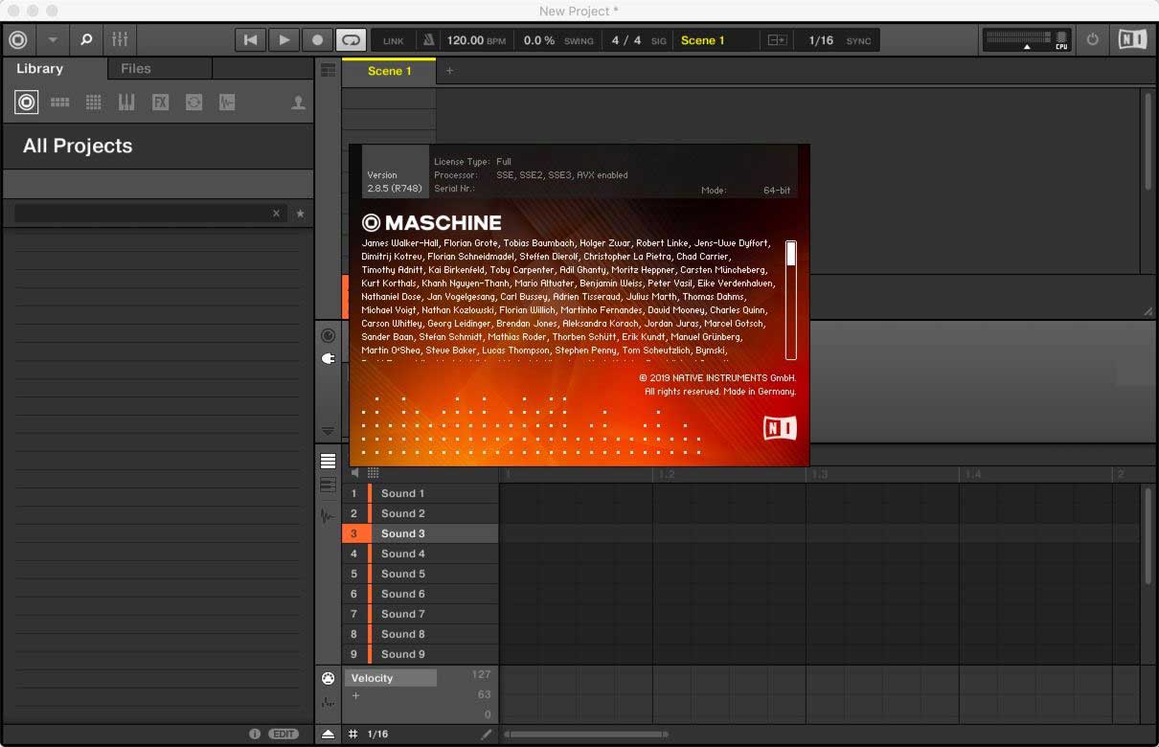Screen dimensions: 1159x747
Task: Click the Record button
Action: click(x=317, y=40)
